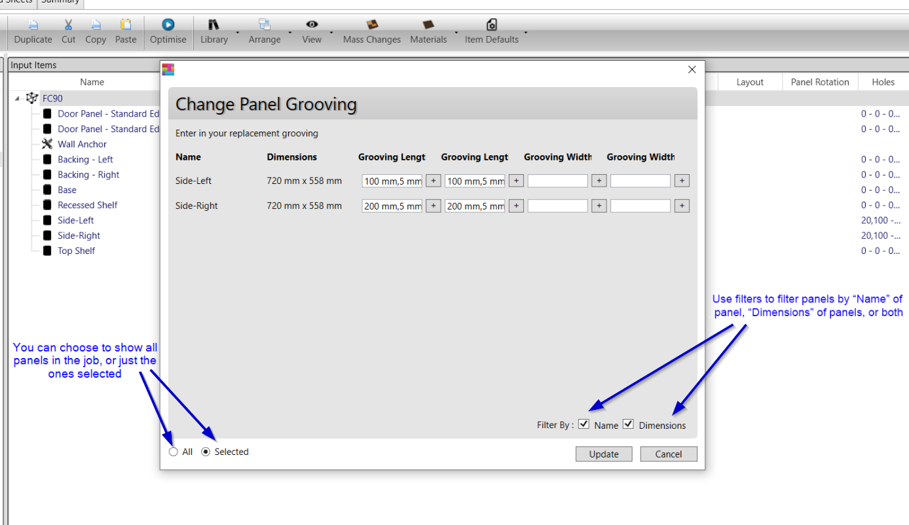This screenshot has width=909, height=525.
Task: Choose the Selected radio button
Action: (206, 452)
